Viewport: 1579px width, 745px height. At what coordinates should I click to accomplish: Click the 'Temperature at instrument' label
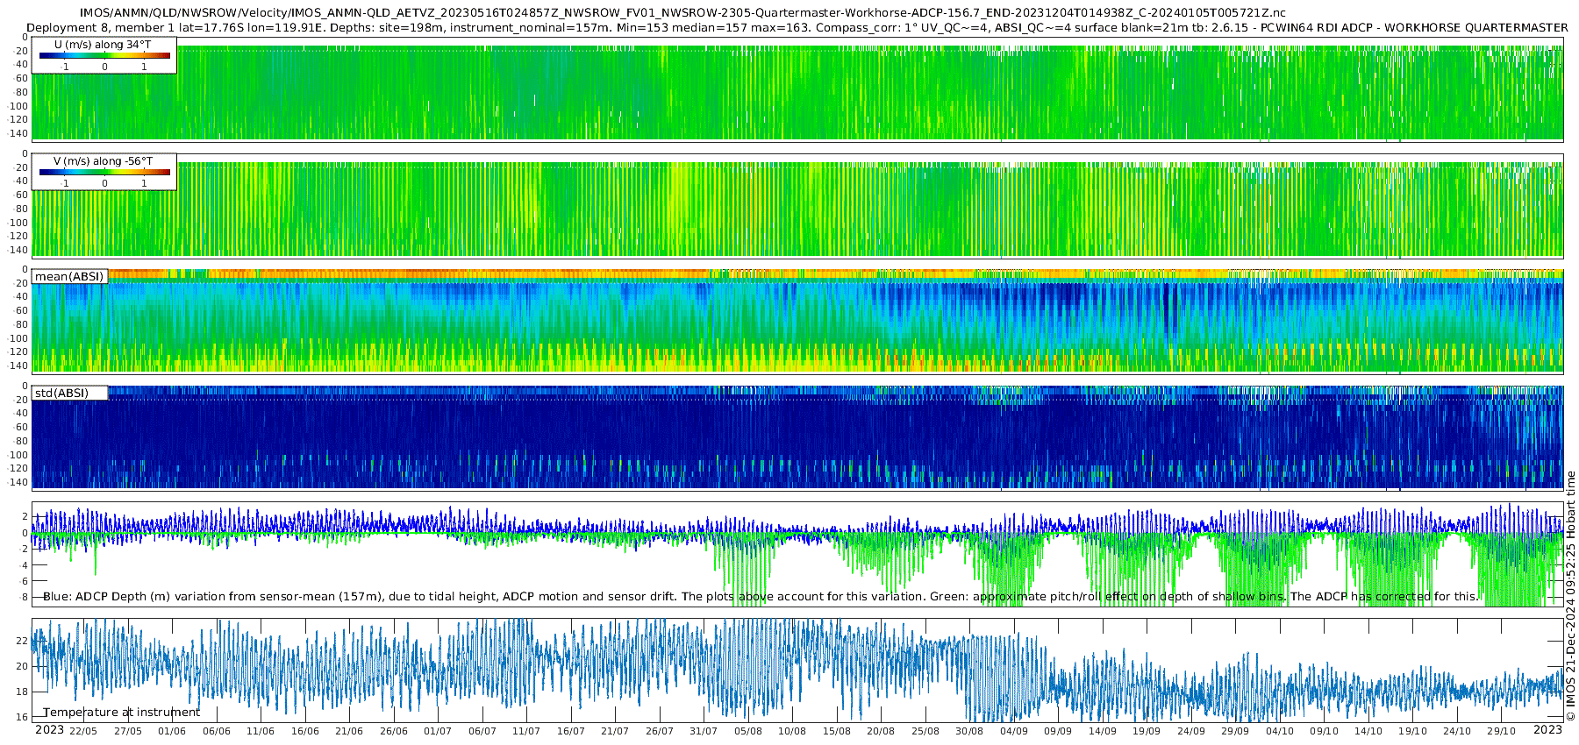tap(122, 712)
